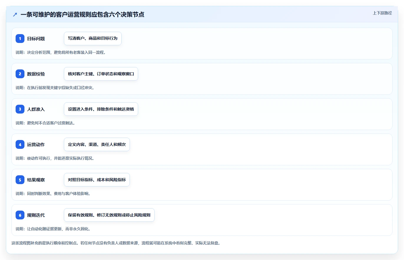Screen dimensions: 404x260
Task: Select step badge number 1
Action: coord(20,39)
